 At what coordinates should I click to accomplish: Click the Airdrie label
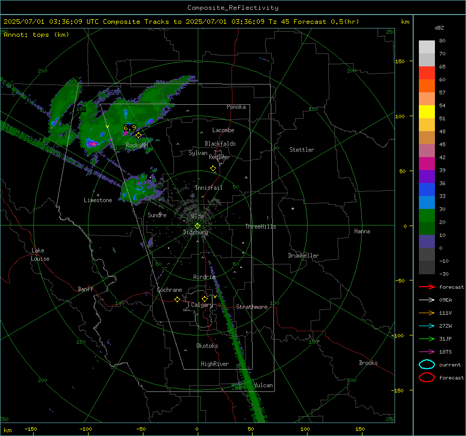(204, 277)
